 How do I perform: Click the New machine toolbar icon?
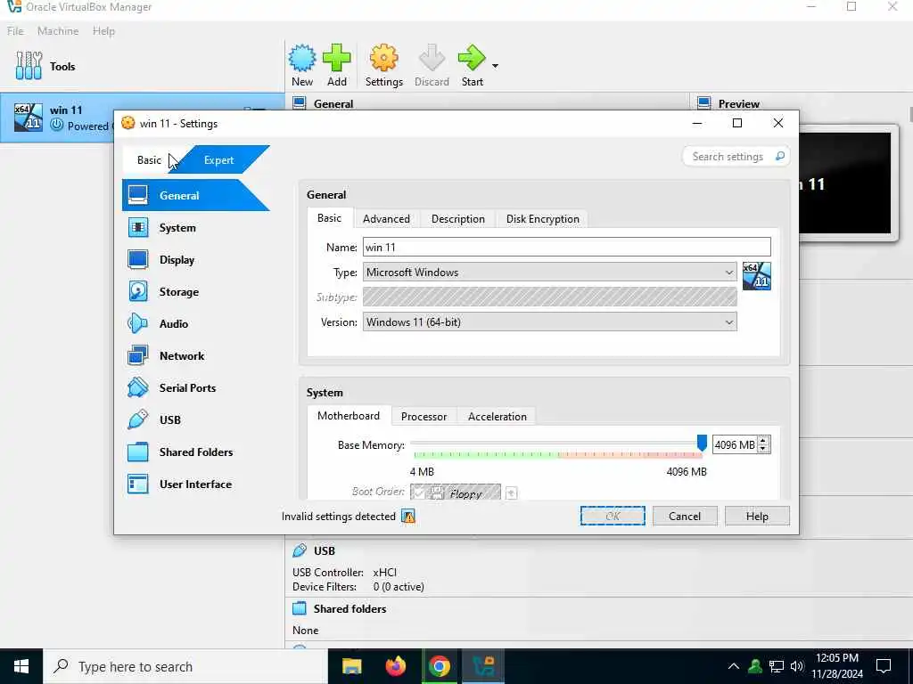point(302,65)
